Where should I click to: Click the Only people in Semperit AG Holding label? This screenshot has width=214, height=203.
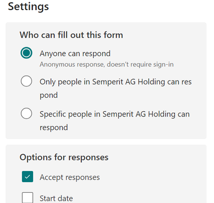click(x=116, y=88)
